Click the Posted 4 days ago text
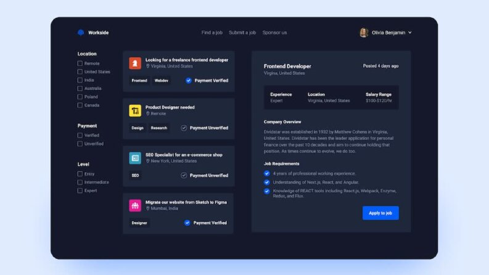Screen dimensions: 489x275 (x=381, y=66)
